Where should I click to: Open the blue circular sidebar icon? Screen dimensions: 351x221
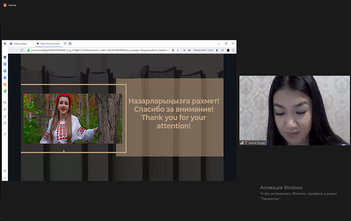pyautogui.click(x=5, y=71)
